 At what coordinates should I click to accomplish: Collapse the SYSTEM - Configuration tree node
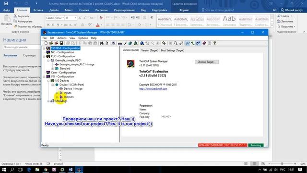click(x=44, y=48)
